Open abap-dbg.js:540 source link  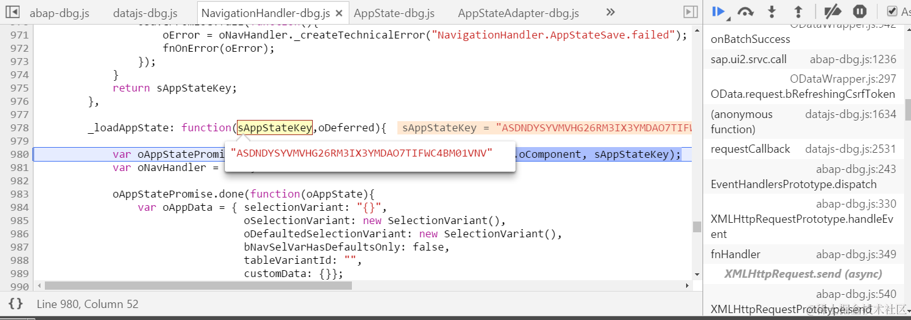(x=856, y=293)
